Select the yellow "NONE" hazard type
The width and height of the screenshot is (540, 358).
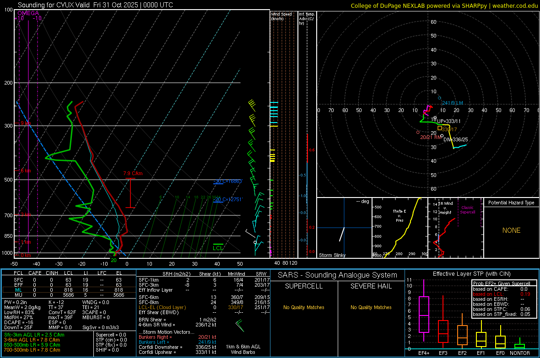pos(512,230)
